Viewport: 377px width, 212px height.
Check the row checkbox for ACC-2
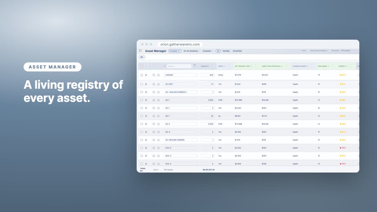pyautogui.click(x=142, y=148)
